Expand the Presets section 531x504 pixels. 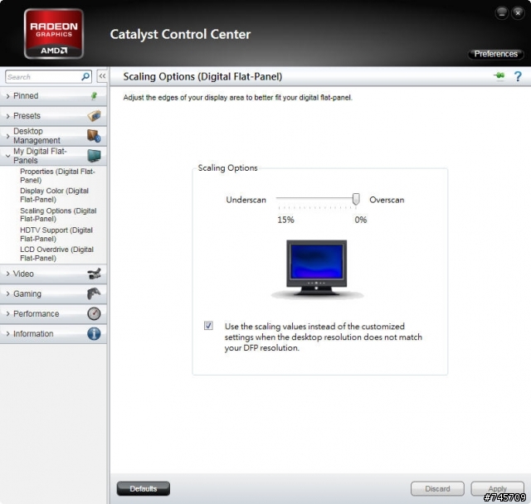pyautogui.click(x=53, y=116)
